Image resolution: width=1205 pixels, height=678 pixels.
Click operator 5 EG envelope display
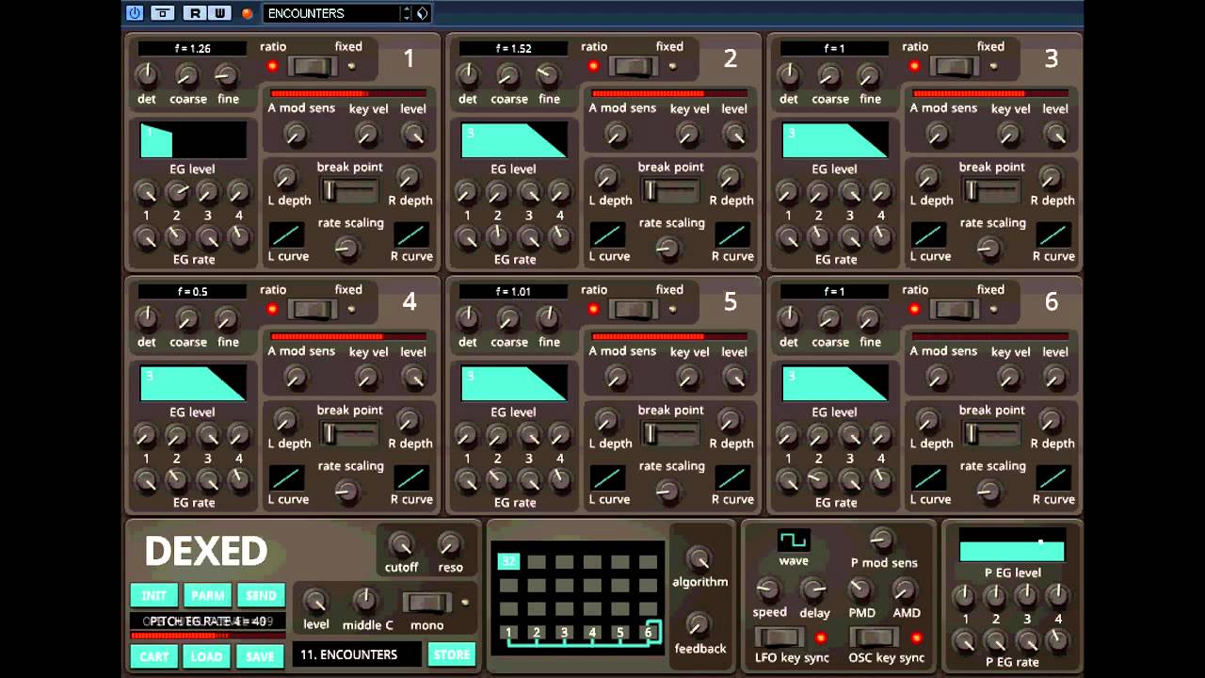[514, 383]
